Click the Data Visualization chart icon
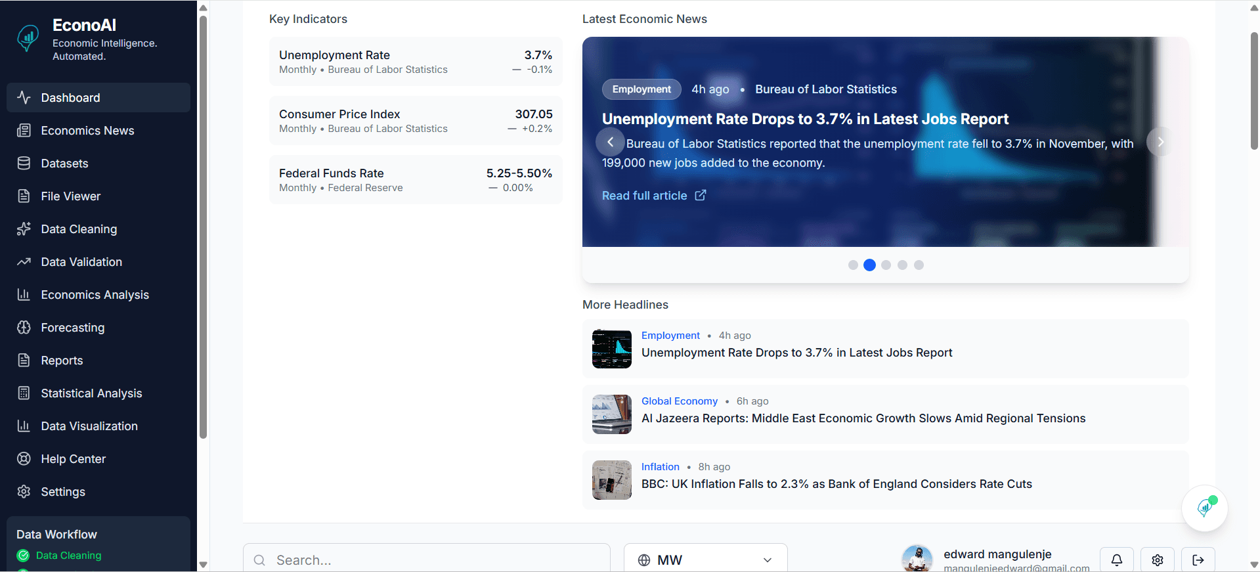Image resolution: width=1260 pixels, height=572 pixels. (24, 426)
